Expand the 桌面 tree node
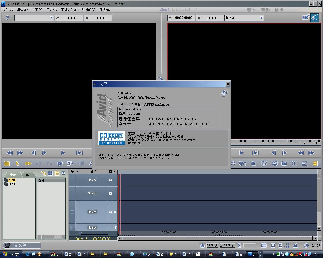 coord(6,180)
